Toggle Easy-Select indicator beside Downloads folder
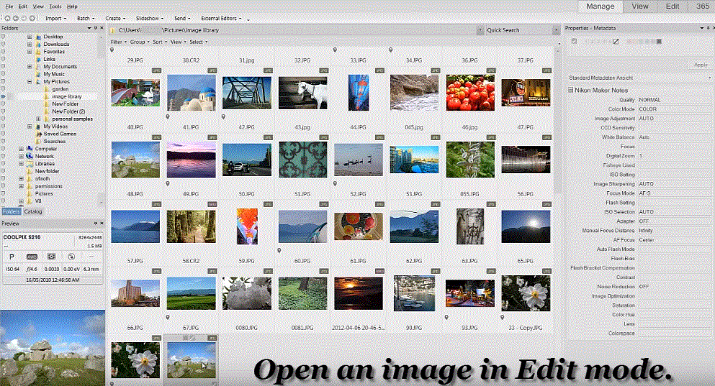 3,44
